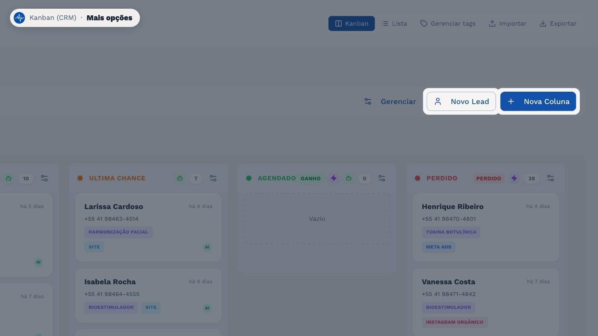
Task: Open the Vanessa Costa lead card
Action: pos(486,302)
